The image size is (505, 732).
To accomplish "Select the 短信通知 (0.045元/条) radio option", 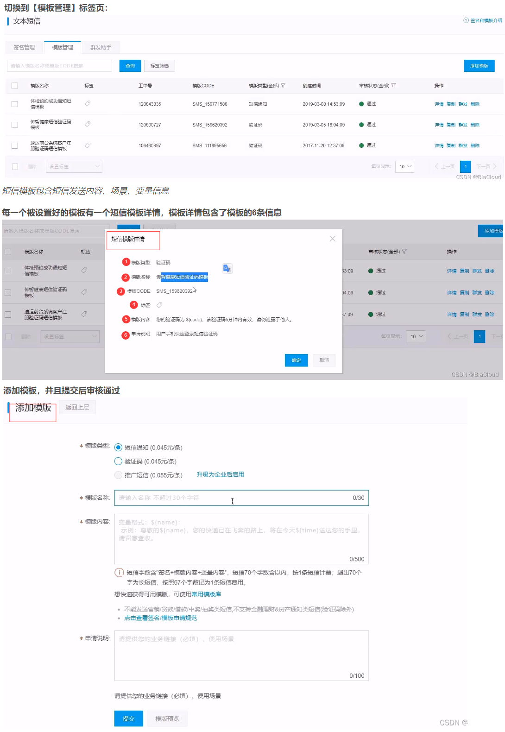I will (x=118, y=448).
